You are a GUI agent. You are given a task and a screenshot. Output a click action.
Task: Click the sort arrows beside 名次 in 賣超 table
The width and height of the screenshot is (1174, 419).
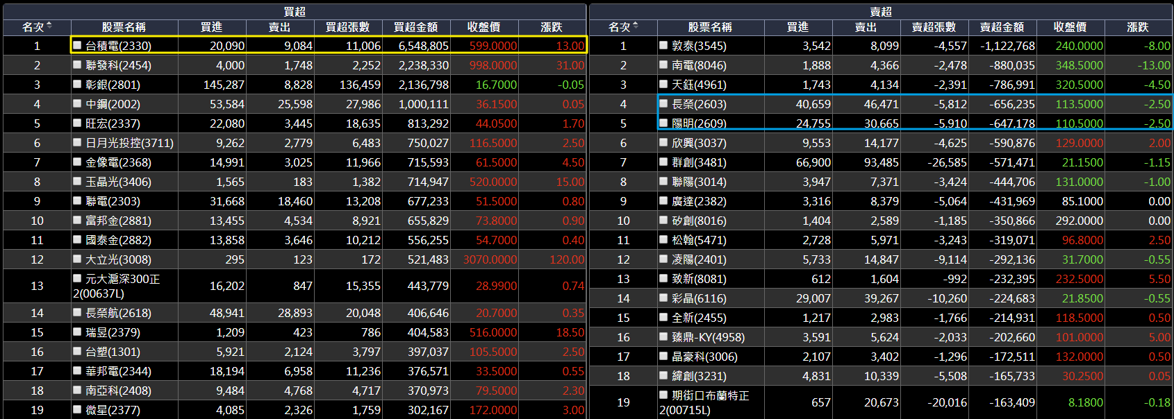click(x=636, y=26)
